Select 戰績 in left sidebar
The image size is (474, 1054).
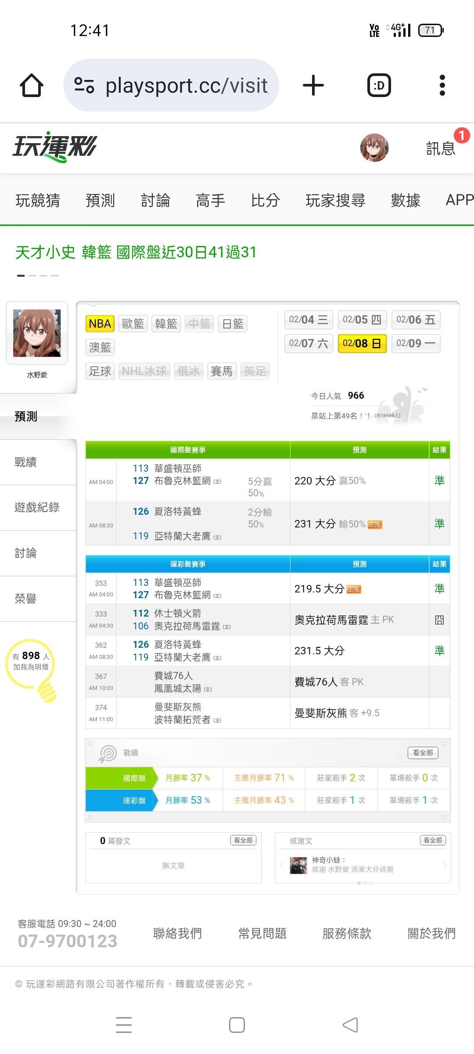[x=38, y=462]
